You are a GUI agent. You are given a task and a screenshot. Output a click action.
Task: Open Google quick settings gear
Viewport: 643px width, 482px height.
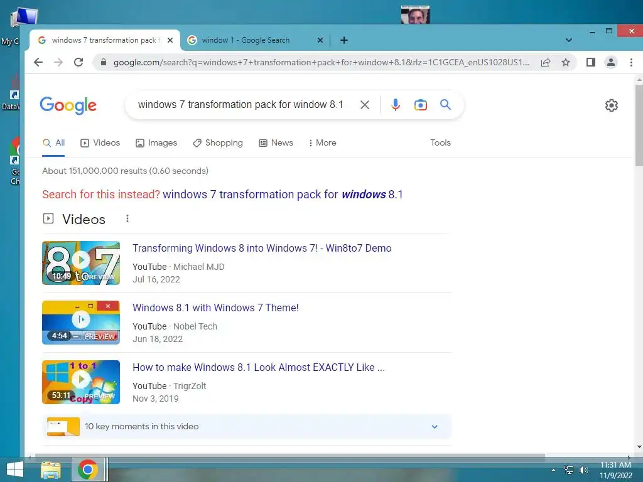(x=612, y=105)
